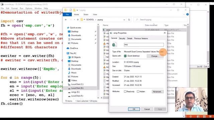Select songs (E:) drive
Viewport: 214px width, 120px height.
click(x=75, y=92)
